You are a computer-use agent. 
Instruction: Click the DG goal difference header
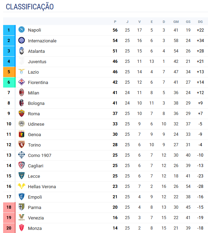tap(200, 22)
